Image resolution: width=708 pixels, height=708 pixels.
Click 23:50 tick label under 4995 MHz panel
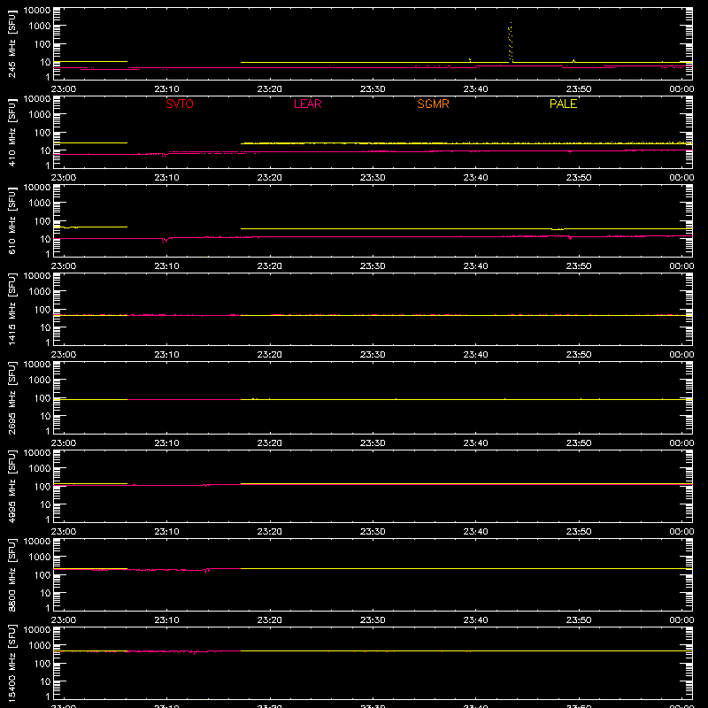[x=579, y=532]
